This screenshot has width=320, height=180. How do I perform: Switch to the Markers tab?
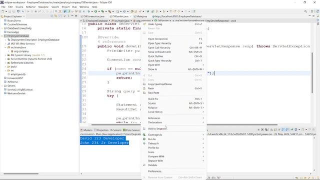(86, 130)
